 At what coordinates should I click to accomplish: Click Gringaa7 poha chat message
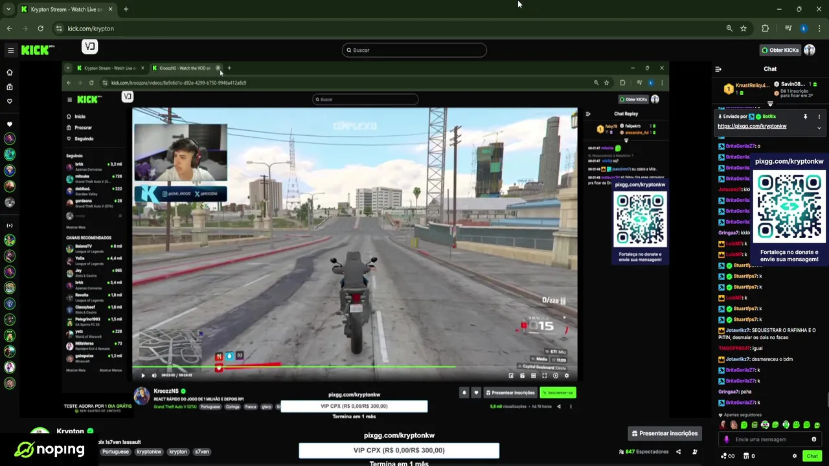[x=735, y=392]
